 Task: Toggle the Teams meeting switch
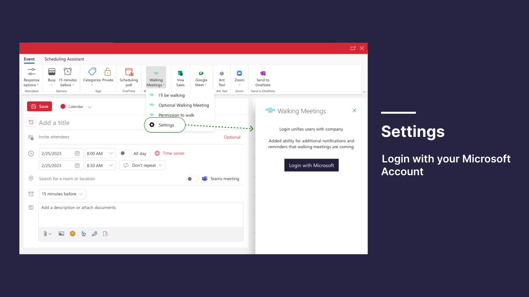[193, 179]
